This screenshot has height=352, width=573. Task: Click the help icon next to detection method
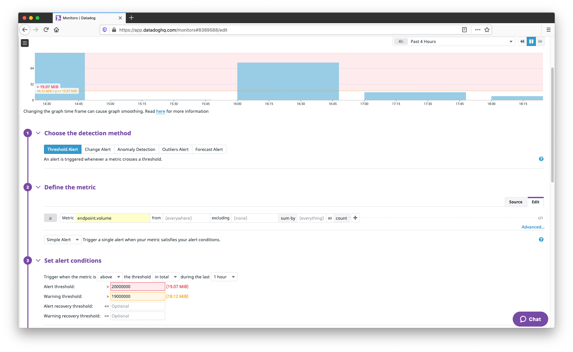click(x=541, y=159)
